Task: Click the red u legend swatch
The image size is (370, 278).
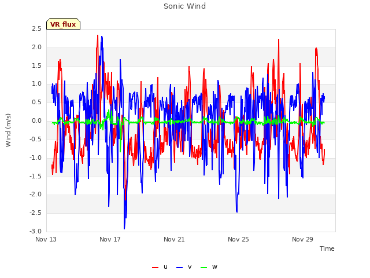Action: coord(156,268)
